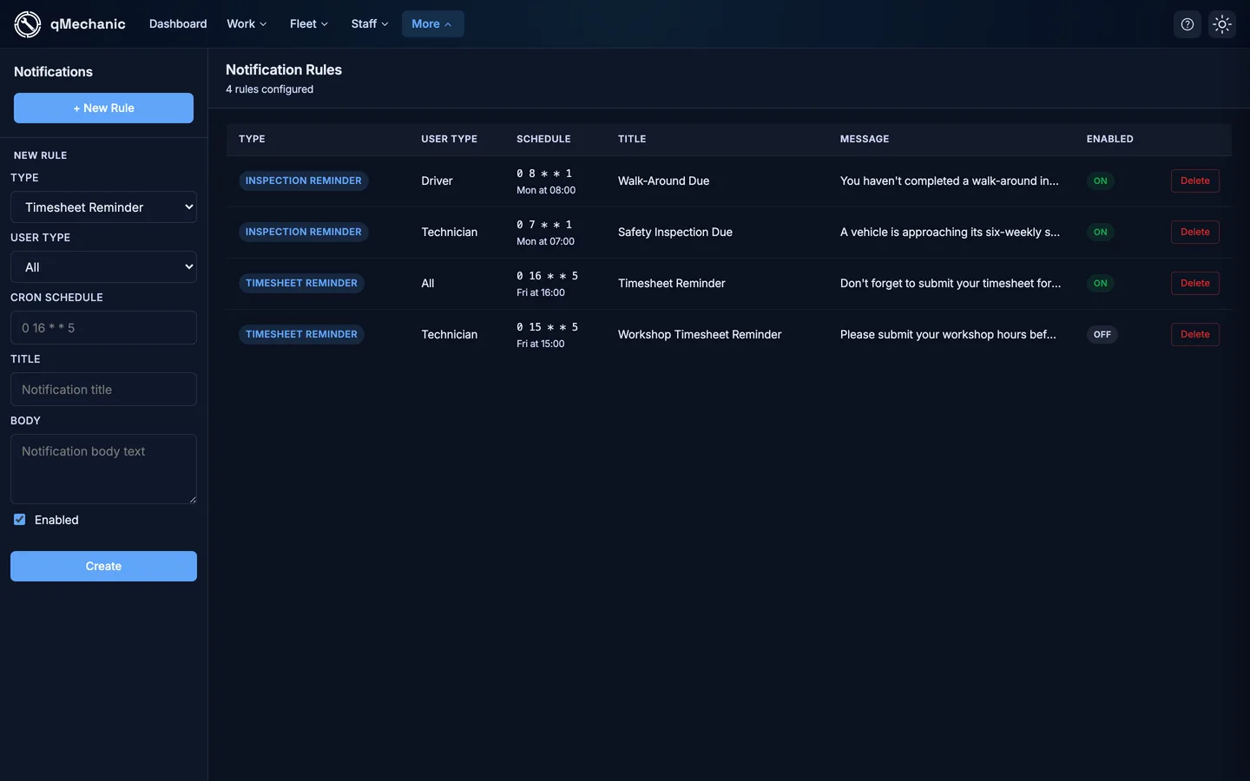Go to Dashboard in top navigation
The width and height of the screenshot is (1250, 781).
click(178, 24)
